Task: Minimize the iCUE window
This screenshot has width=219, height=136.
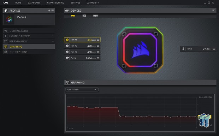Action: [x=205, y=3]
